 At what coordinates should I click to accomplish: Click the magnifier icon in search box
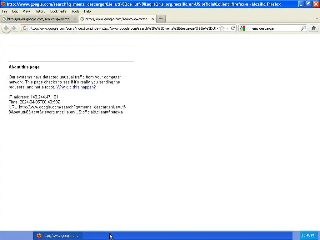(x=303, y=28)
